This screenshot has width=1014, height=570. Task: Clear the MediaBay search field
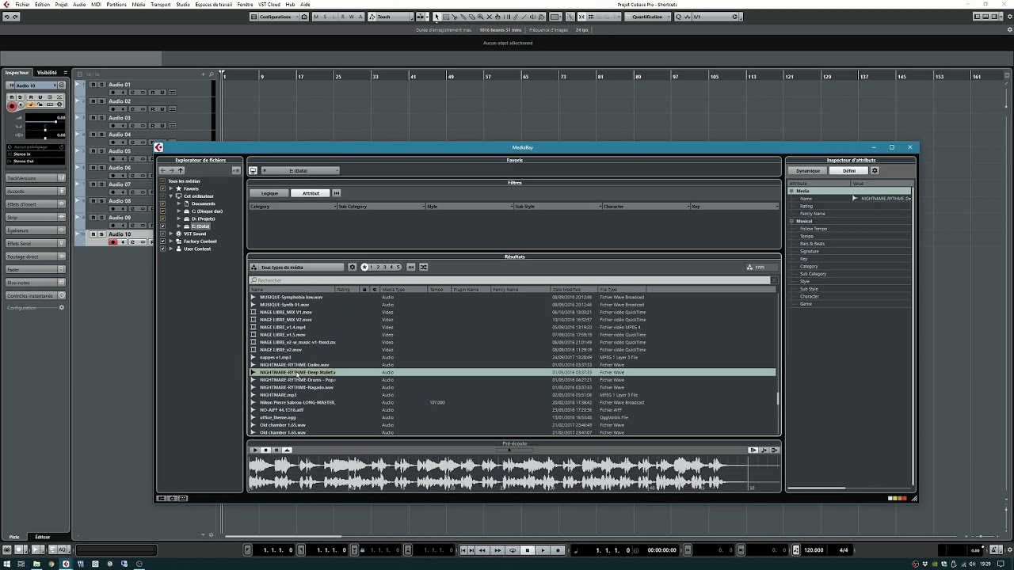(774, 280)
